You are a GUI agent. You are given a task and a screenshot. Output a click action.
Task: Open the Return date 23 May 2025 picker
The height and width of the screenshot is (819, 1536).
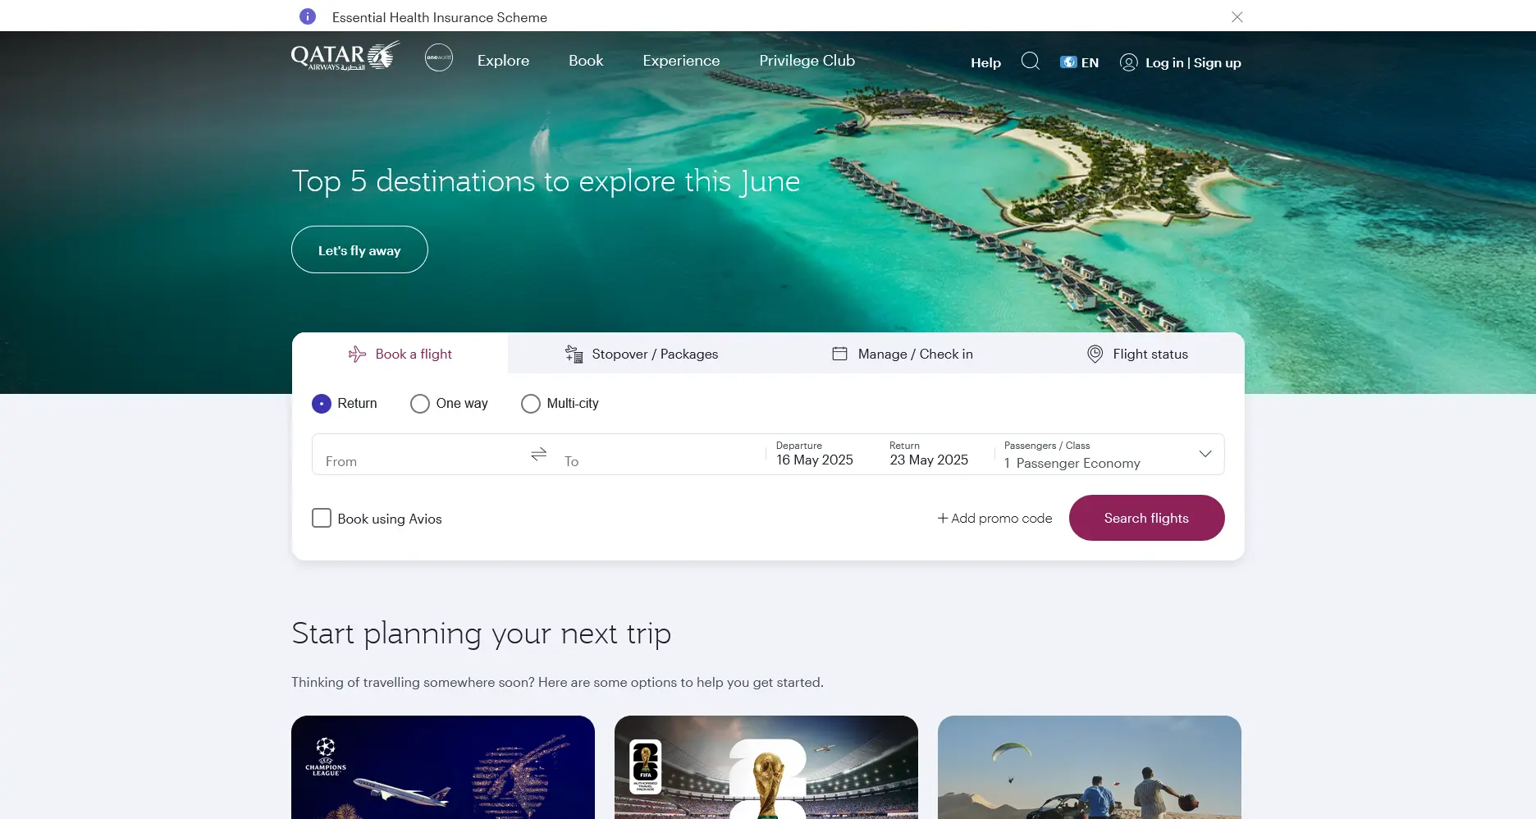929,454
